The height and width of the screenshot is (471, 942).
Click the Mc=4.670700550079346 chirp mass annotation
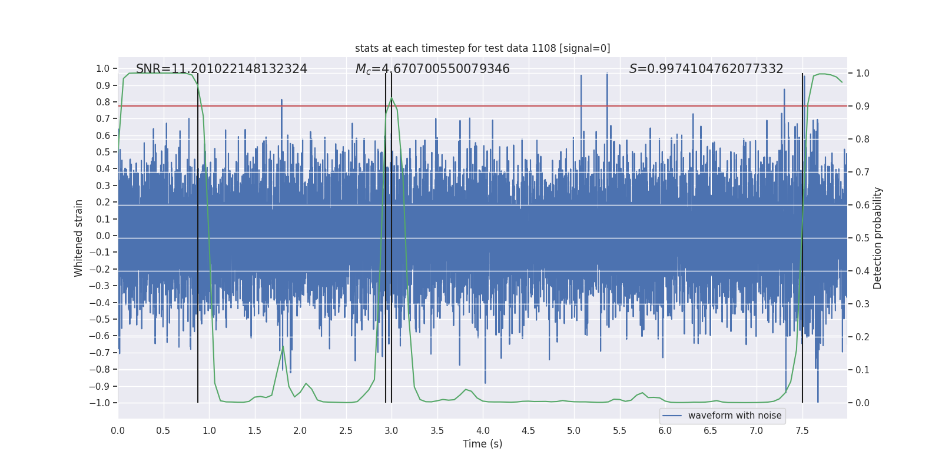(x=433, y=69)
